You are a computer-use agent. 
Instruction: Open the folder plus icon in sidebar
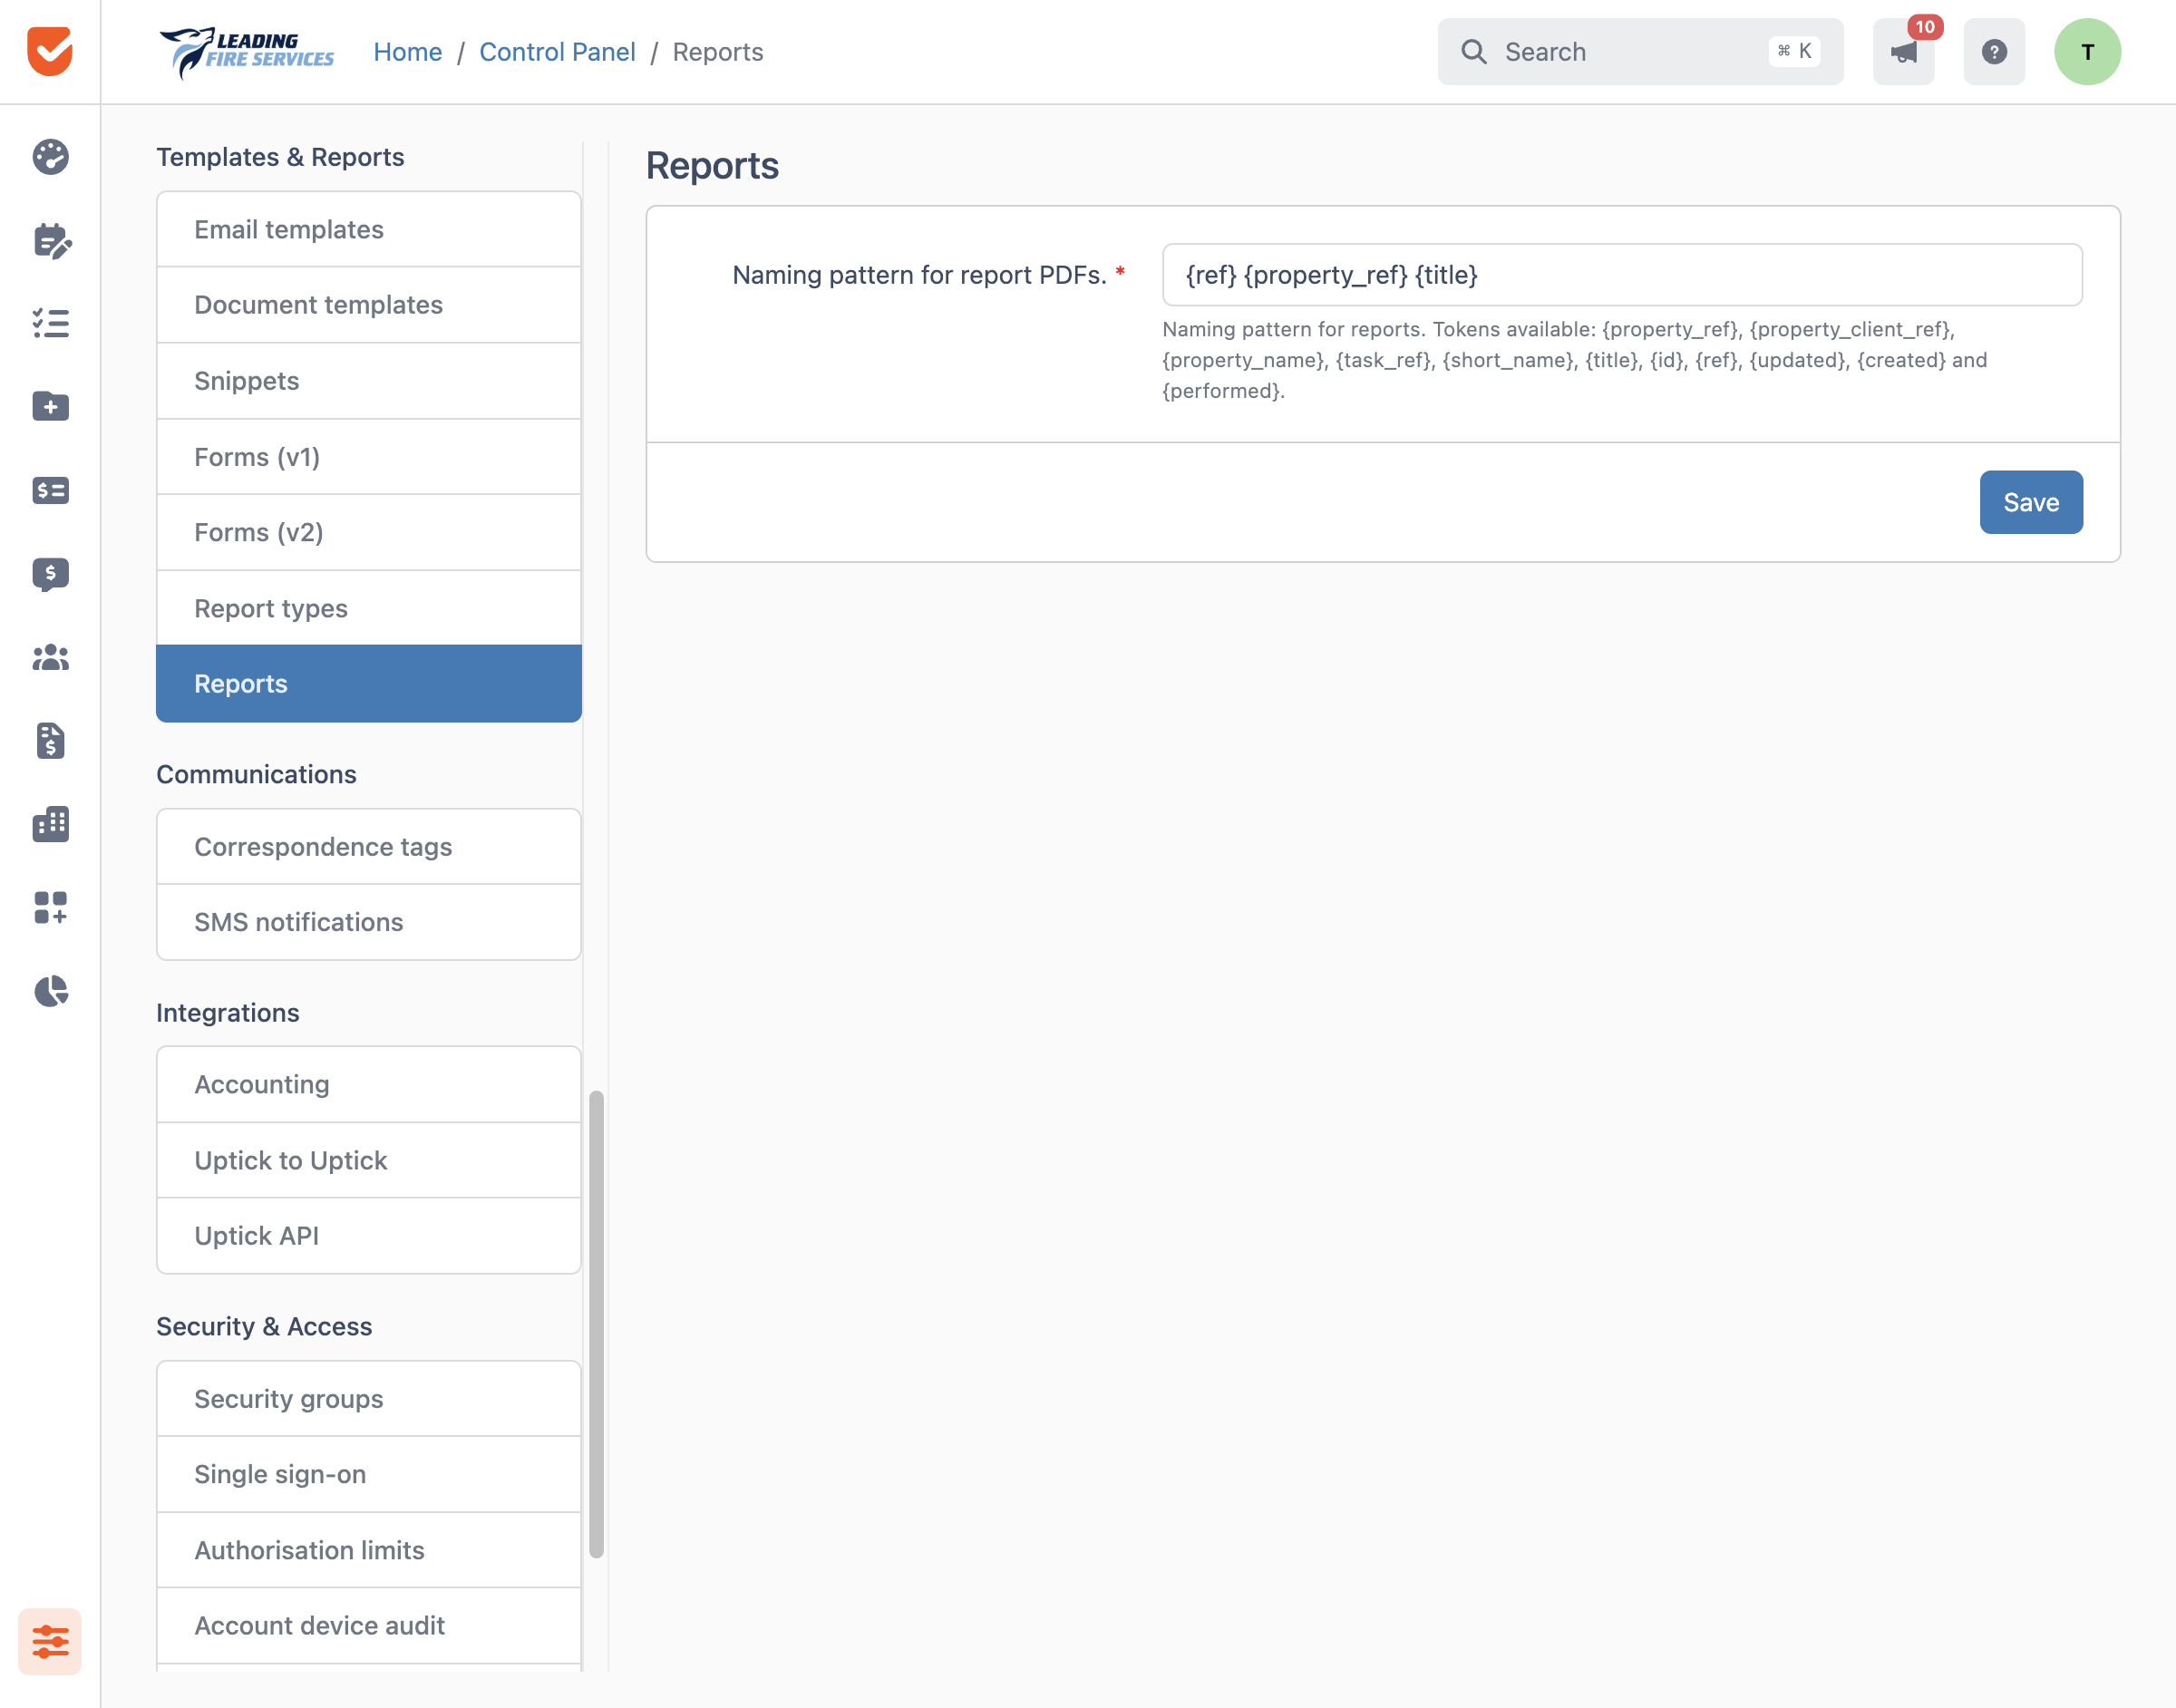50,406
